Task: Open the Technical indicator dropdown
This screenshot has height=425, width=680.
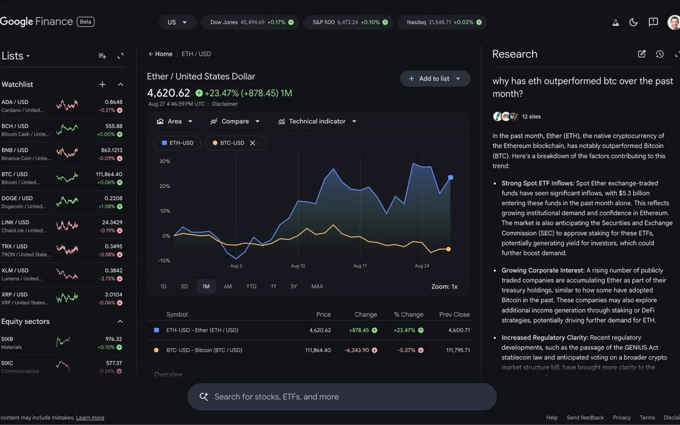Action: pyautogui.click(x=317, y=121)
